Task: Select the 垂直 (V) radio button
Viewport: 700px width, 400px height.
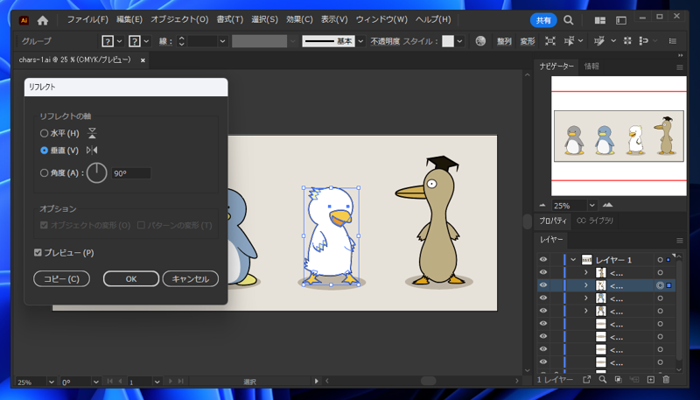Action: 44,151
